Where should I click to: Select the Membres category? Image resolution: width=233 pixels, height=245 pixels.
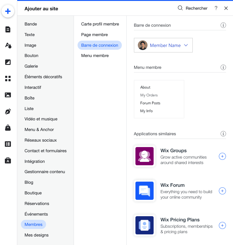[x=33, y=224]
